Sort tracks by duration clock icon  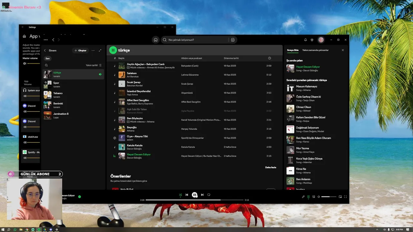pos(269,58)
